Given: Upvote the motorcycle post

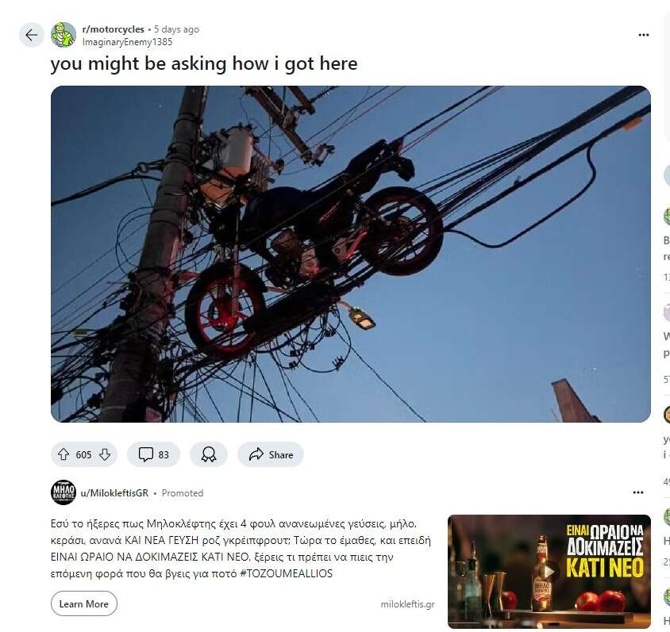Looking at the screenshot, I should tap(64, 454).
